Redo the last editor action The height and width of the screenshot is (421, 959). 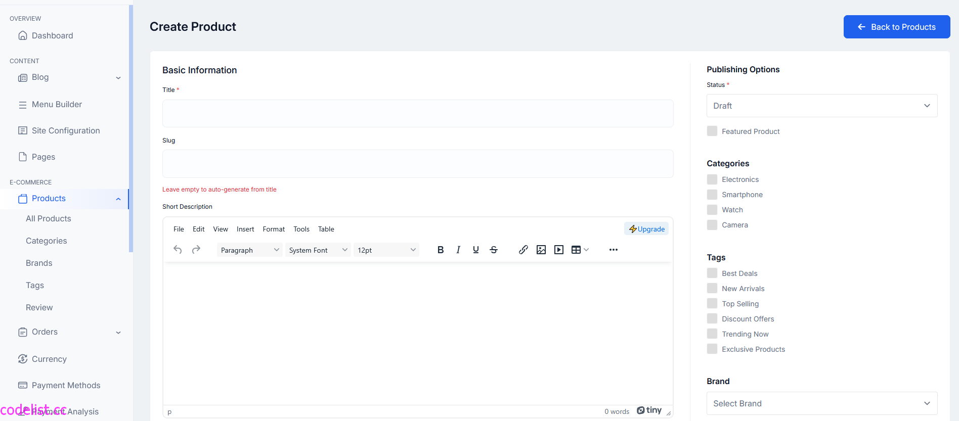pos(196,250)
